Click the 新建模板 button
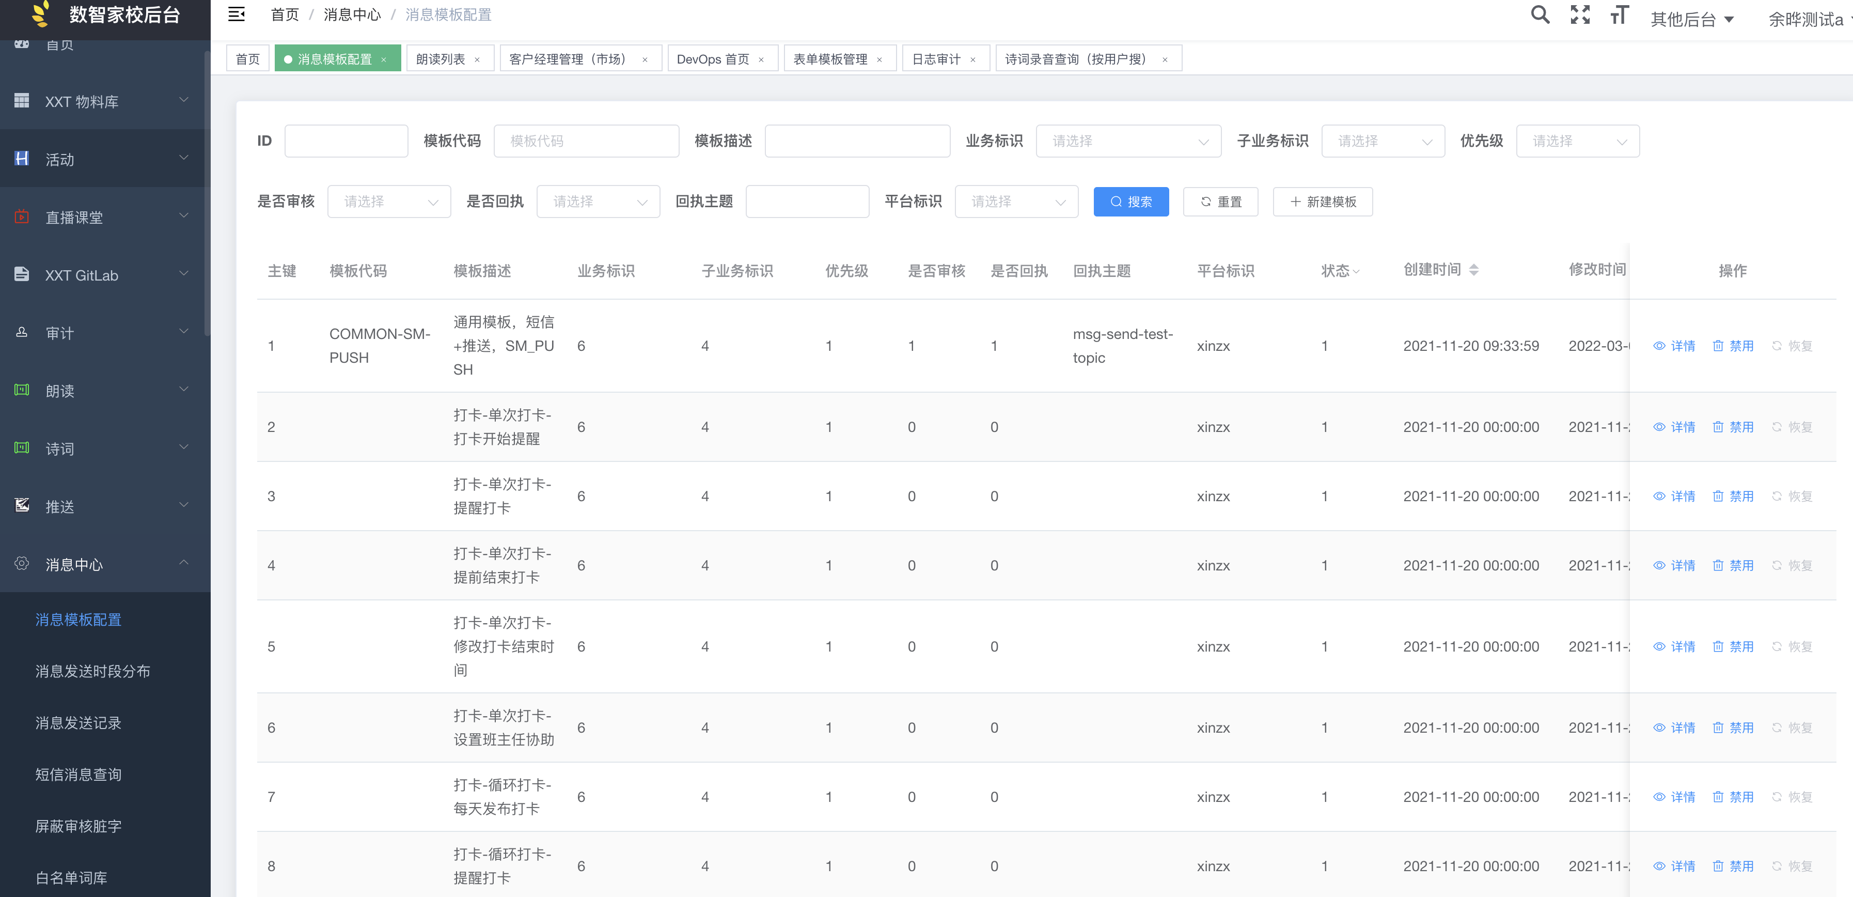The width and height of the screenshot is (1853, 897). pyautogui.click(x=1323, y=202)
